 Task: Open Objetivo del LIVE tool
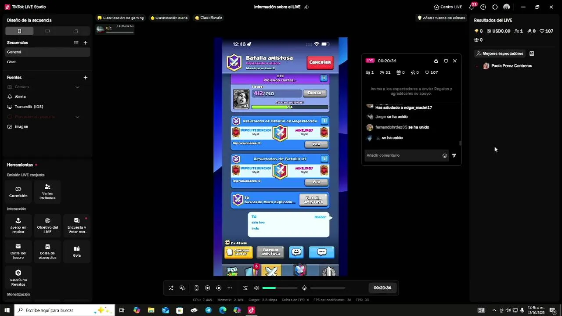pyautogui.click(x=47, y=226)
